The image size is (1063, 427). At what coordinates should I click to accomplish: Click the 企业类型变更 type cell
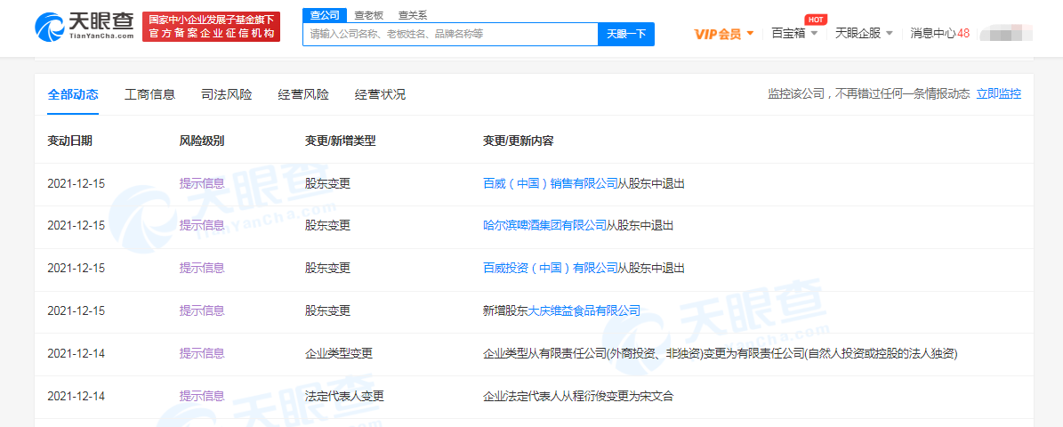339,353
